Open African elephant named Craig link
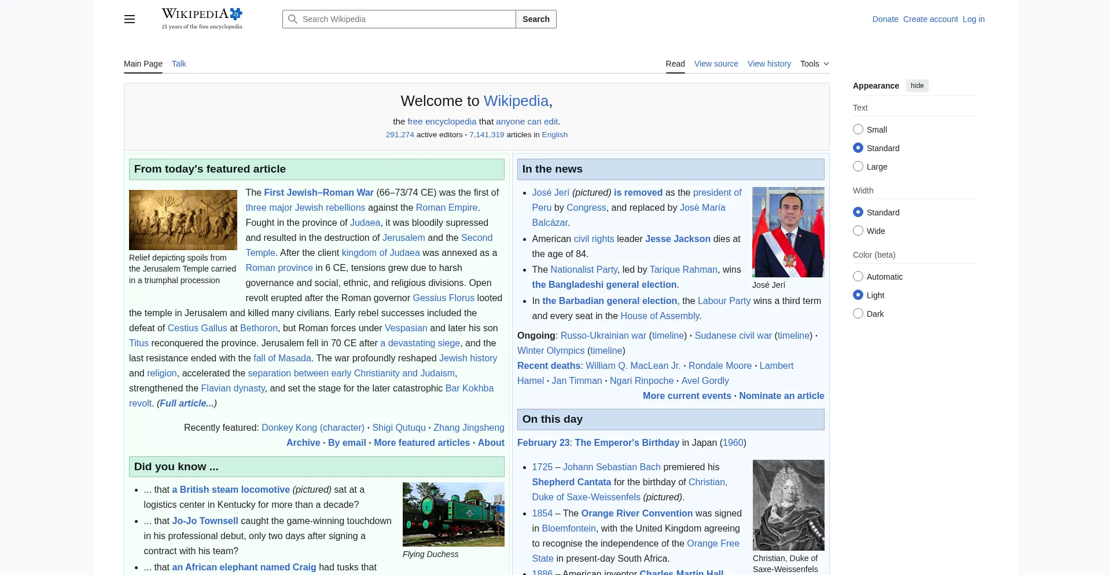This screenshot has width=1111, height=575. coord(244,567)
